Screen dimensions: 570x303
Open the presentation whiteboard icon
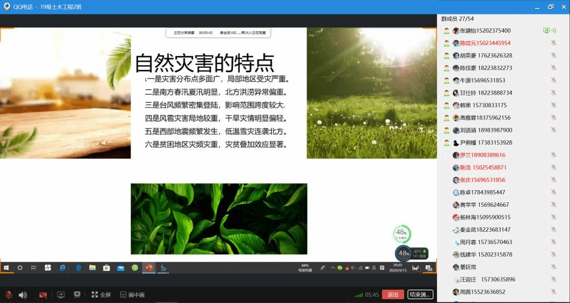[x=77, y=295]
